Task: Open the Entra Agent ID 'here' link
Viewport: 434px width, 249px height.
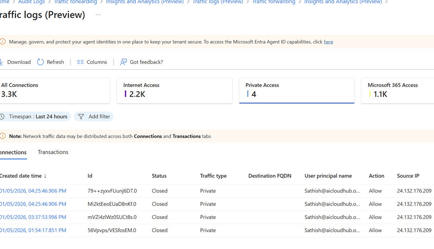Action: (x=328, y=42)
